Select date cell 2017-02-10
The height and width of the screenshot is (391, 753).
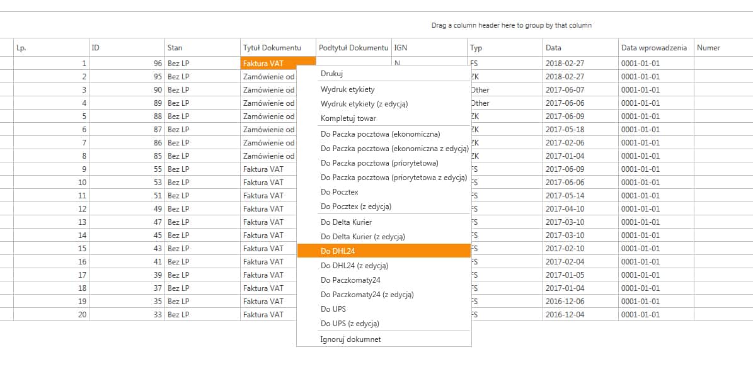coord(580,249)
